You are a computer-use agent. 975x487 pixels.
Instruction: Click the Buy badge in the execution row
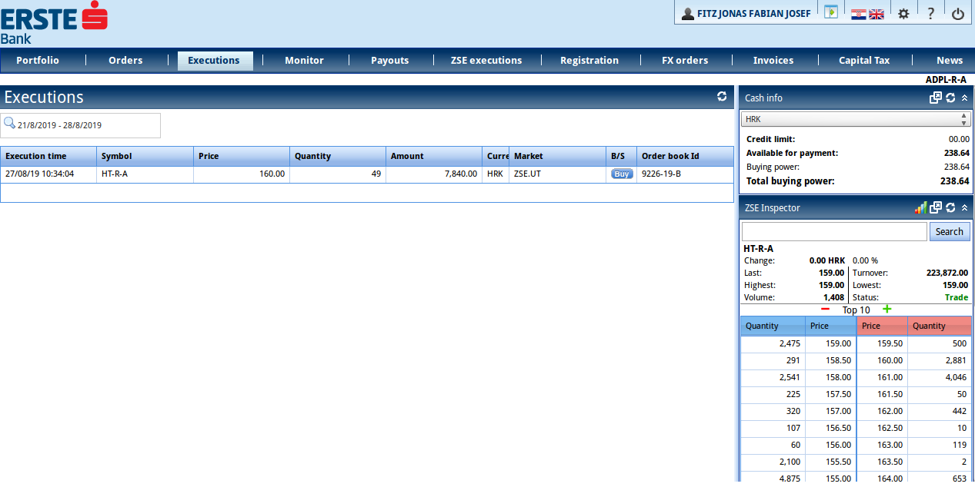(622, 174)
